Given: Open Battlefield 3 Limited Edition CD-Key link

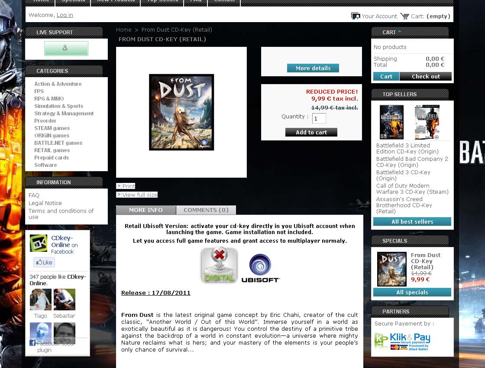Looking at the screenshot, I should 407,149.
